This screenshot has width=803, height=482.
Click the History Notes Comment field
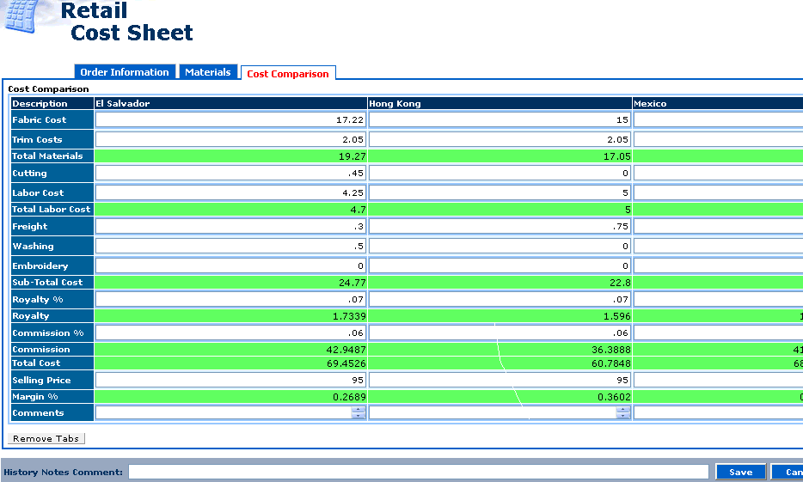(419, 472)
